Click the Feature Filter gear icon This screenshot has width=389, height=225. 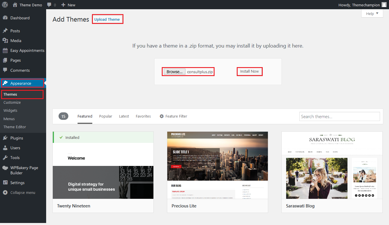coord(162,116)
